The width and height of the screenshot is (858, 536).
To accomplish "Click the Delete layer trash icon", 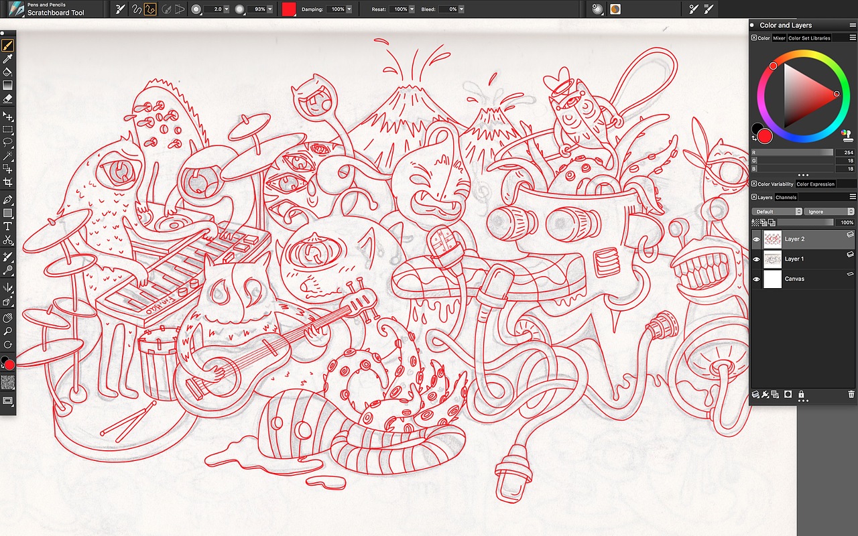I will [851, 395].
